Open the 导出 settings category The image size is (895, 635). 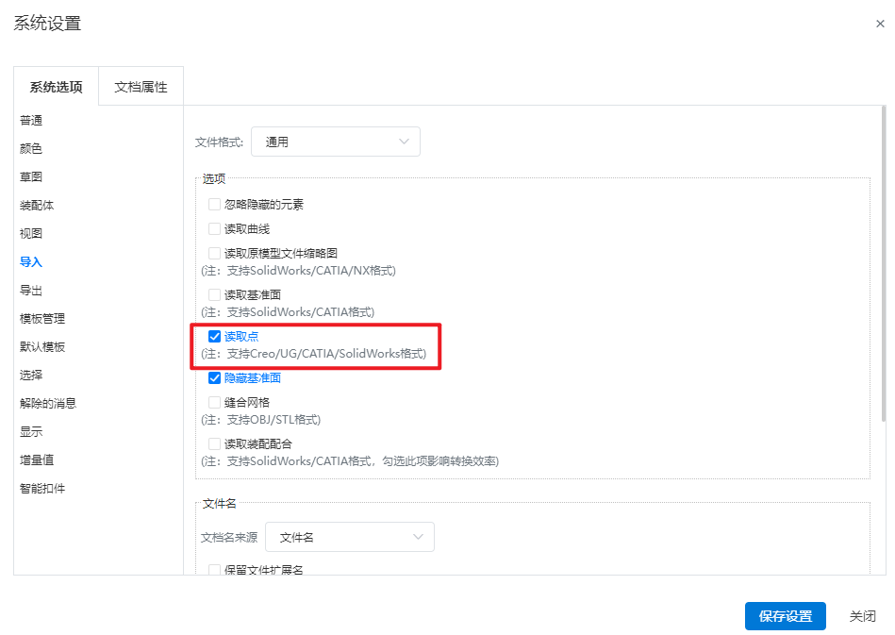(x=31, y=290)
